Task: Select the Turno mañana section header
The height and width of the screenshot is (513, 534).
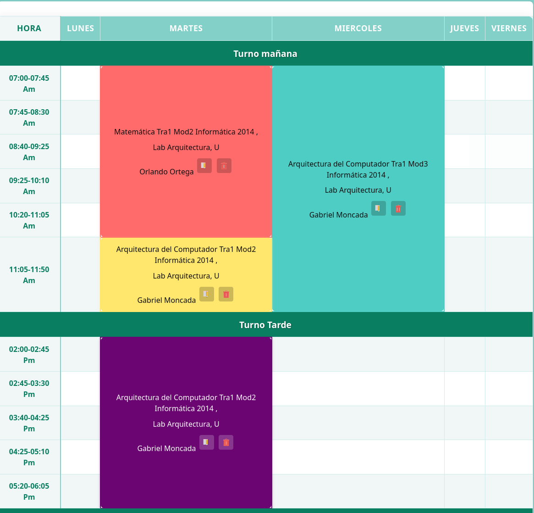Action: (x=266, y=54)
